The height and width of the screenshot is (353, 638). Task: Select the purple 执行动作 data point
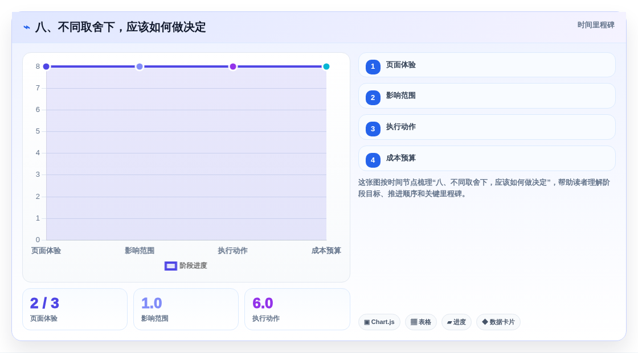(x=233, y=67)
